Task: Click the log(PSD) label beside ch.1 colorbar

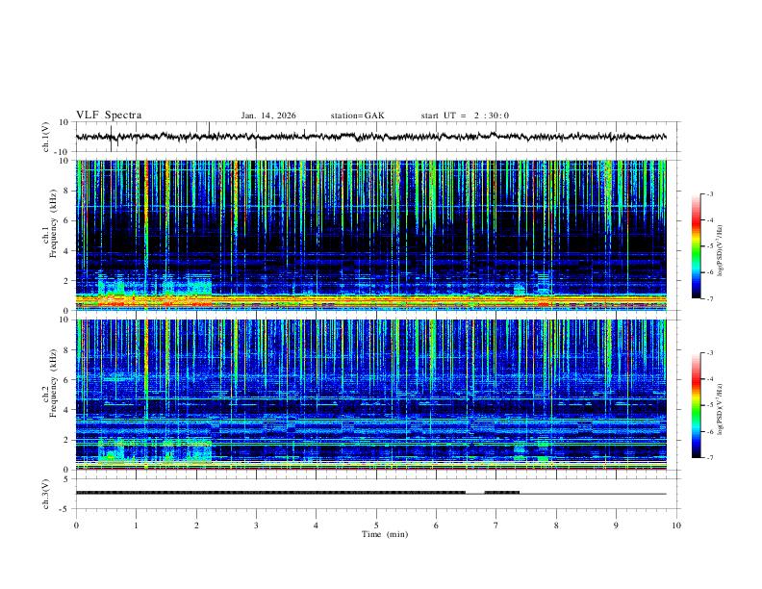Action: point(721,251)
